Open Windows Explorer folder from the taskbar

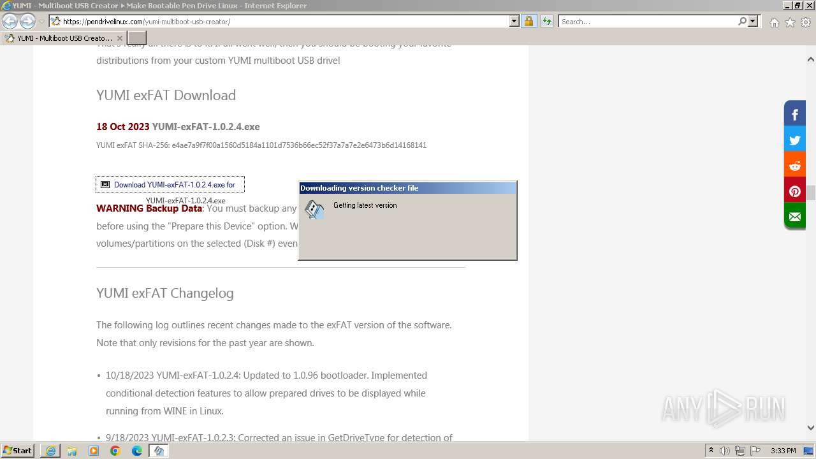pos(72,451)
